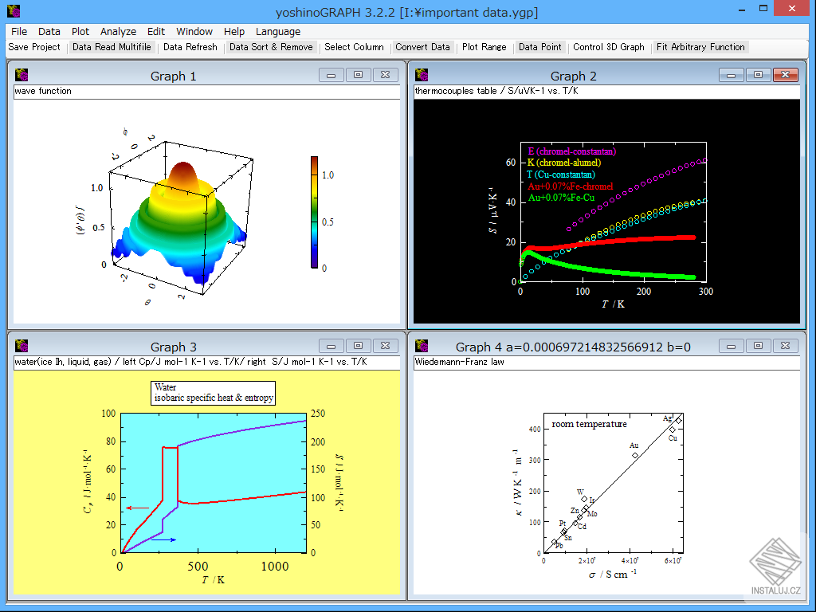The height and width of the screenshot is (612, 816).
Task: Minimize the Graph 1 window
Action: click(331, 75)
